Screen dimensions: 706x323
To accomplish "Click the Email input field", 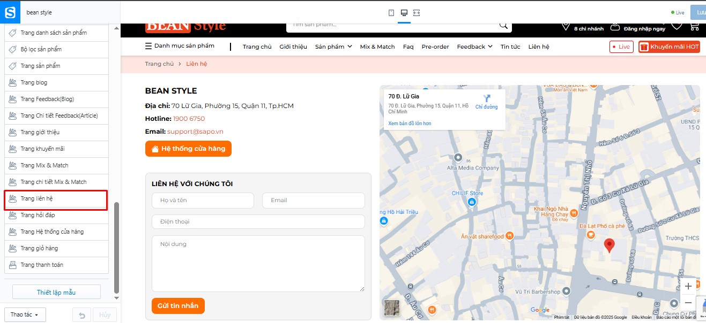I will [x=314, y=201].
